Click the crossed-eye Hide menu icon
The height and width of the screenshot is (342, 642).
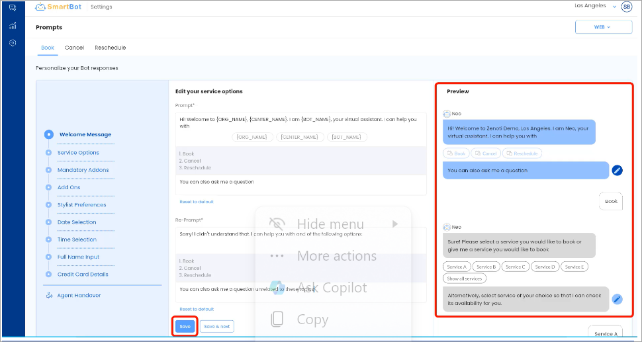[277, 224]
